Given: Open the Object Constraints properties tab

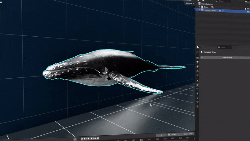Looking at the screenshot, I should pos(197,98).
